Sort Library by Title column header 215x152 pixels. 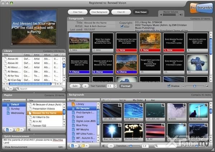[13, 55]
